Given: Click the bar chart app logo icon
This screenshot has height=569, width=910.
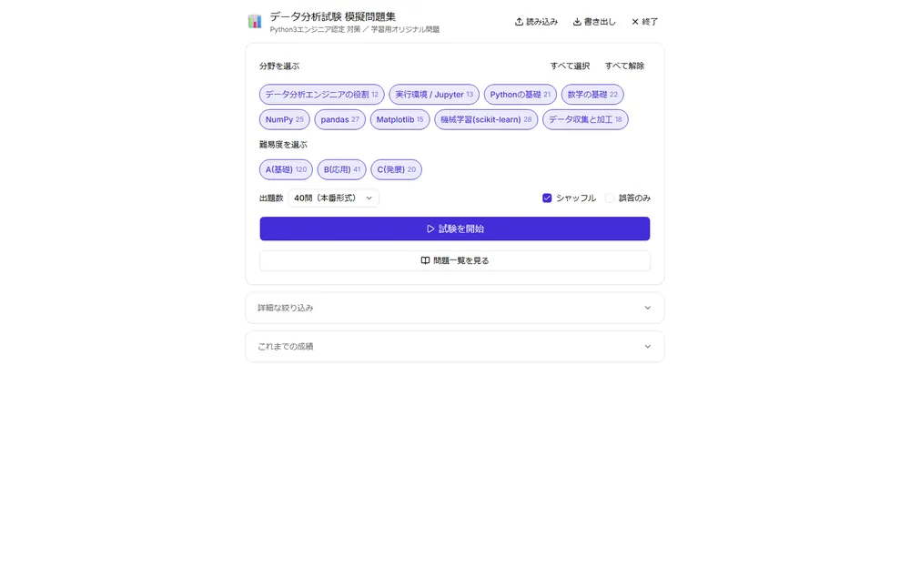Looking at the screenshot, I should pyautogui.click(x=255, y=22).
